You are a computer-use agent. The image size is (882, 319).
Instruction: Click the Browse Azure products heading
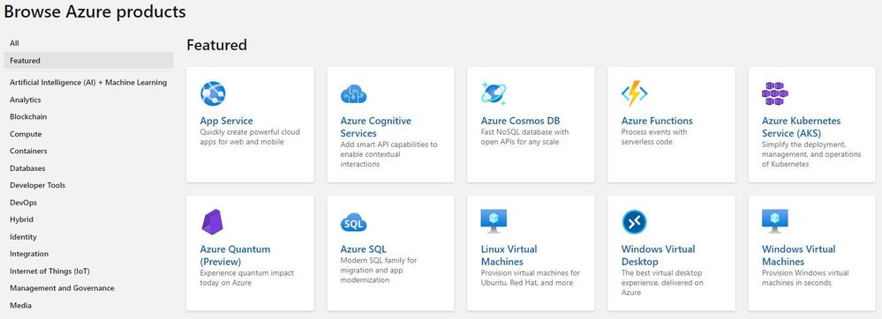[95, 11]
